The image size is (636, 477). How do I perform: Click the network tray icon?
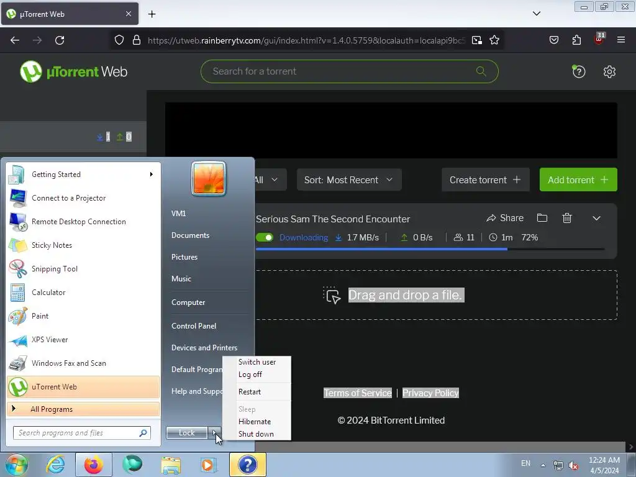[558, 465]
